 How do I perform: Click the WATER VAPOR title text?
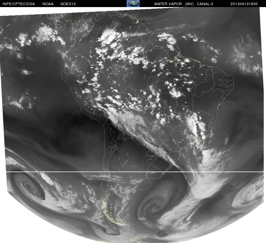[x=168, y=4]
